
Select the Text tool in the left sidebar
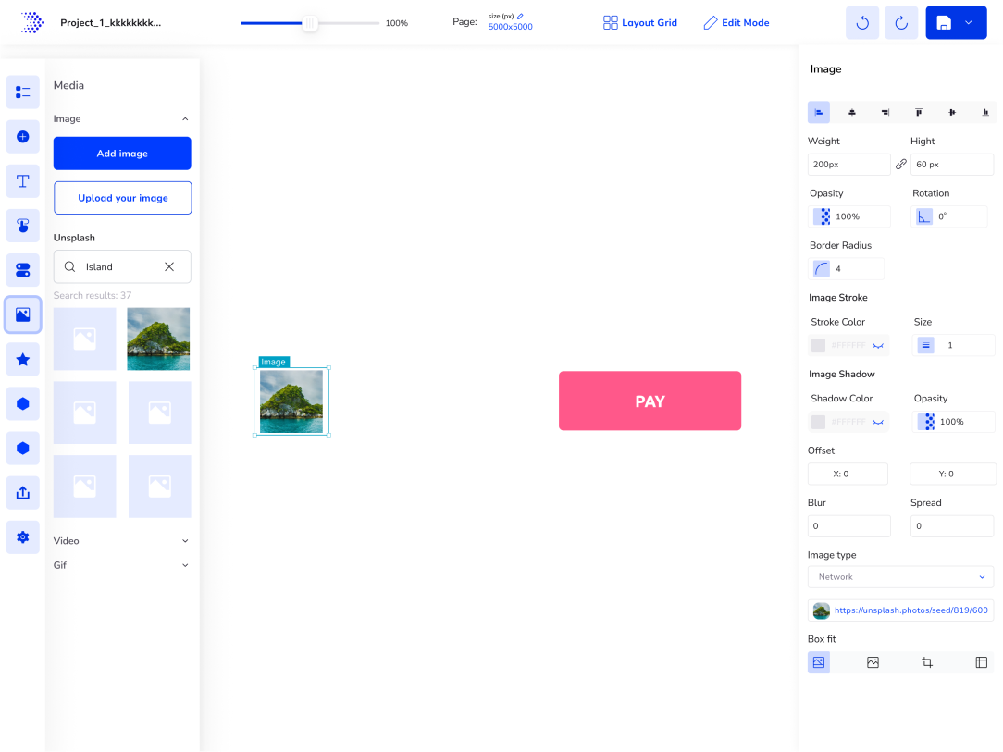[22, 180]
